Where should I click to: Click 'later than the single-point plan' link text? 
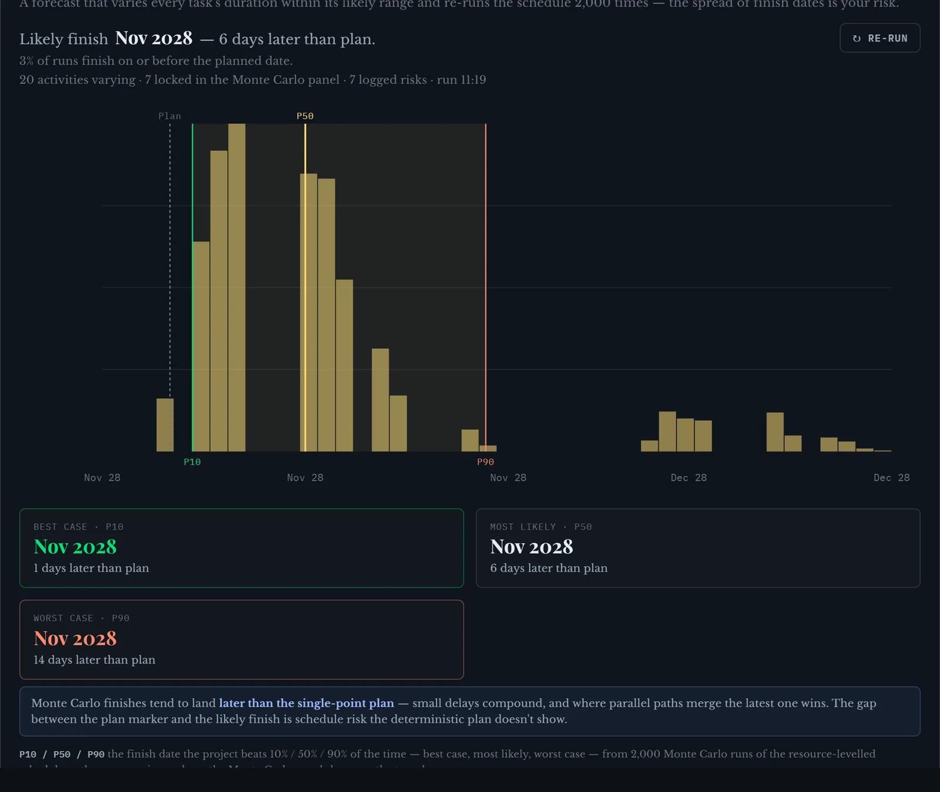click(306, 703)
